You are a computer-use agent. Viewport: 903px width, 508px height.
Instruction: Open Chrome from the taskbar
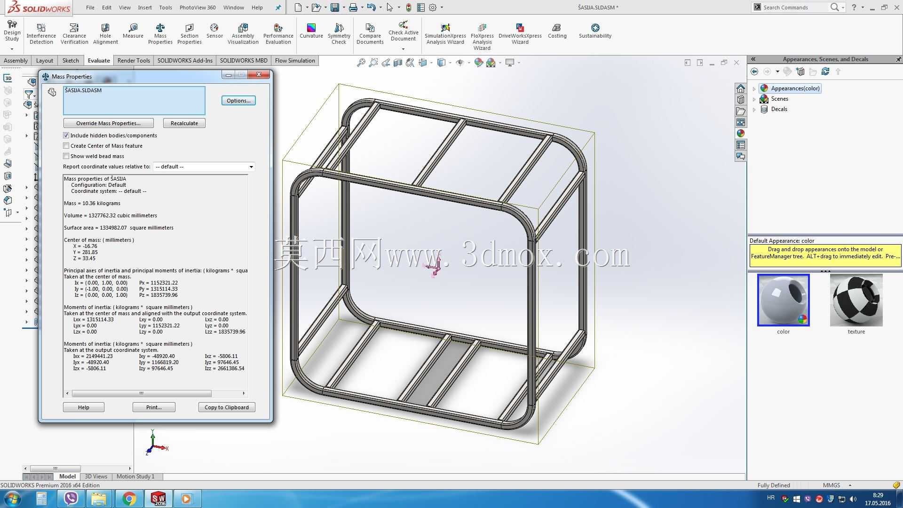129,499
